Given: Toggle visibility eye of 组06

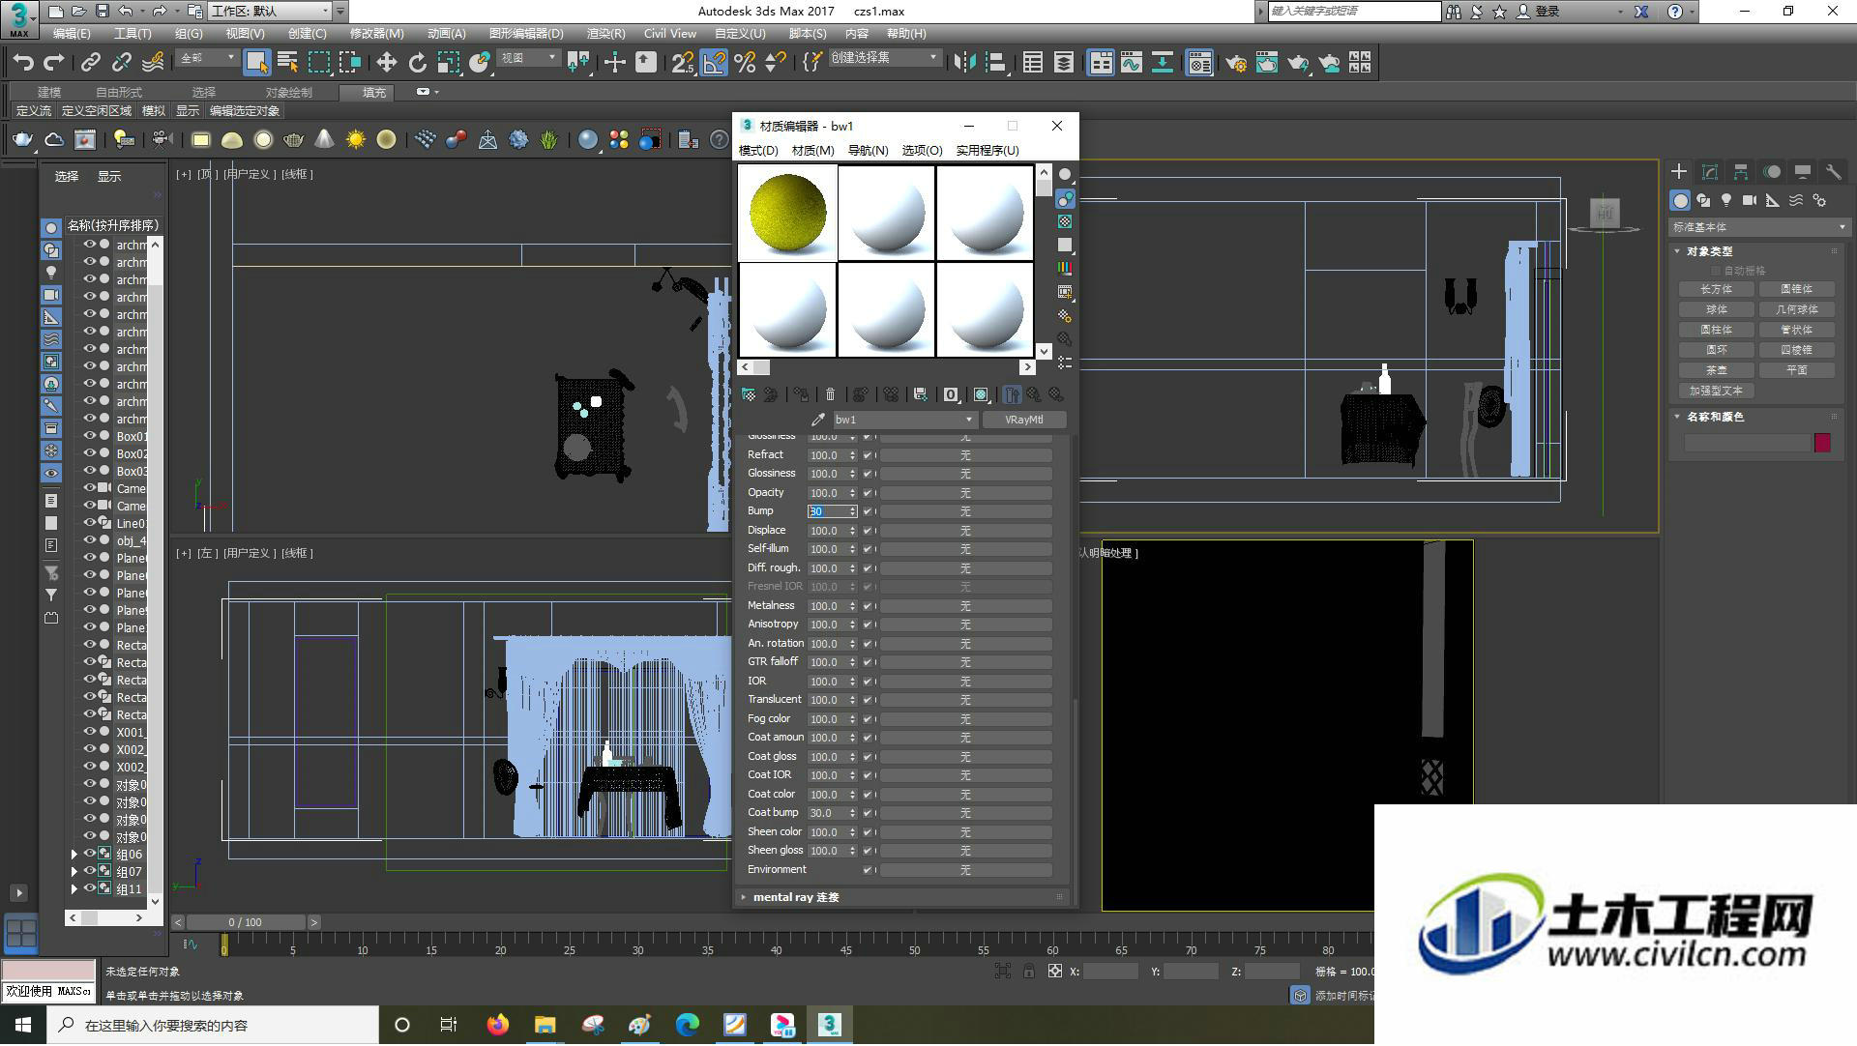Looking at the screenshot, I should pyautogui.click(x=90, y=854).
